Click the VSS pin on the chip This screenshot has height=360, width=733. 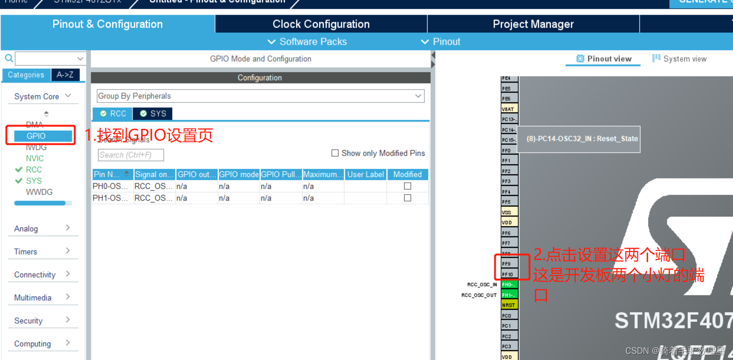(509, 212)
